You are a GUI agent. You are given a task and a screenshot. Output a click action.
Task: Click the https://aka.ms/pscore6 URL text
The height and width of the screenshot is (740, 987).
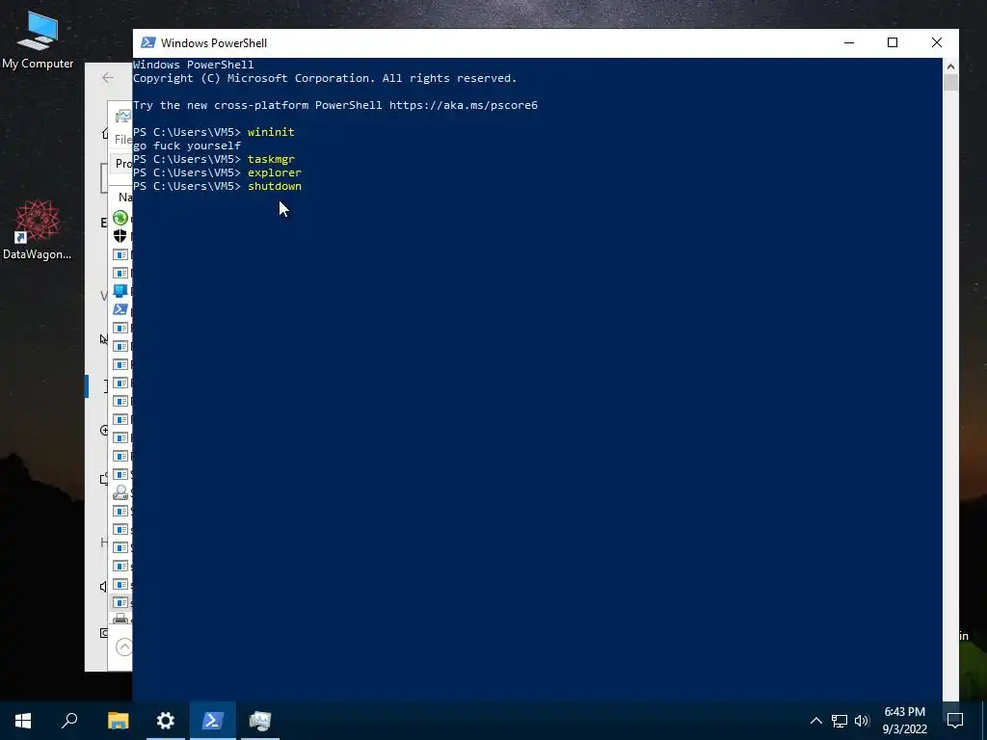(464, 105)
